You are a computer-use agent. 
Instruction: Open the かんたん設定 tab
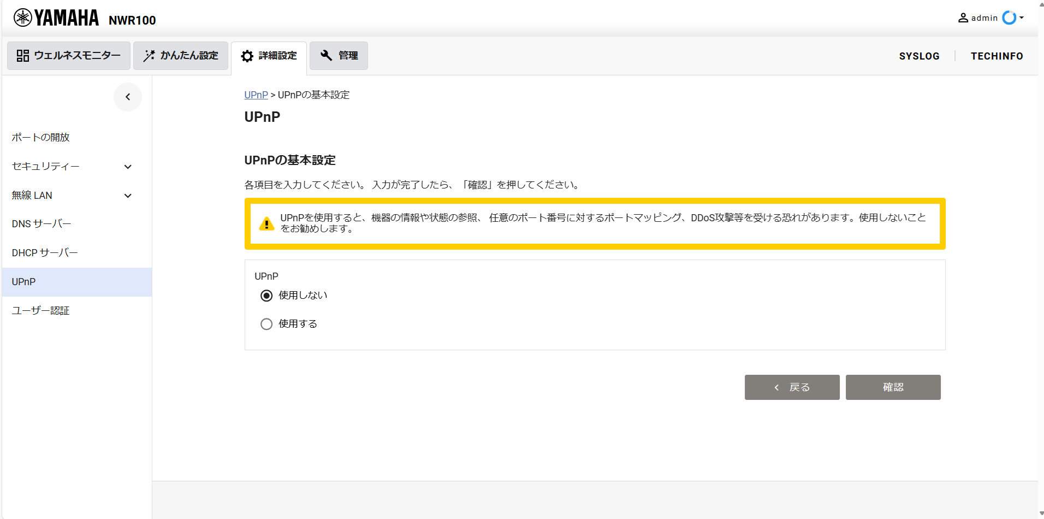(x=180, y=55)
